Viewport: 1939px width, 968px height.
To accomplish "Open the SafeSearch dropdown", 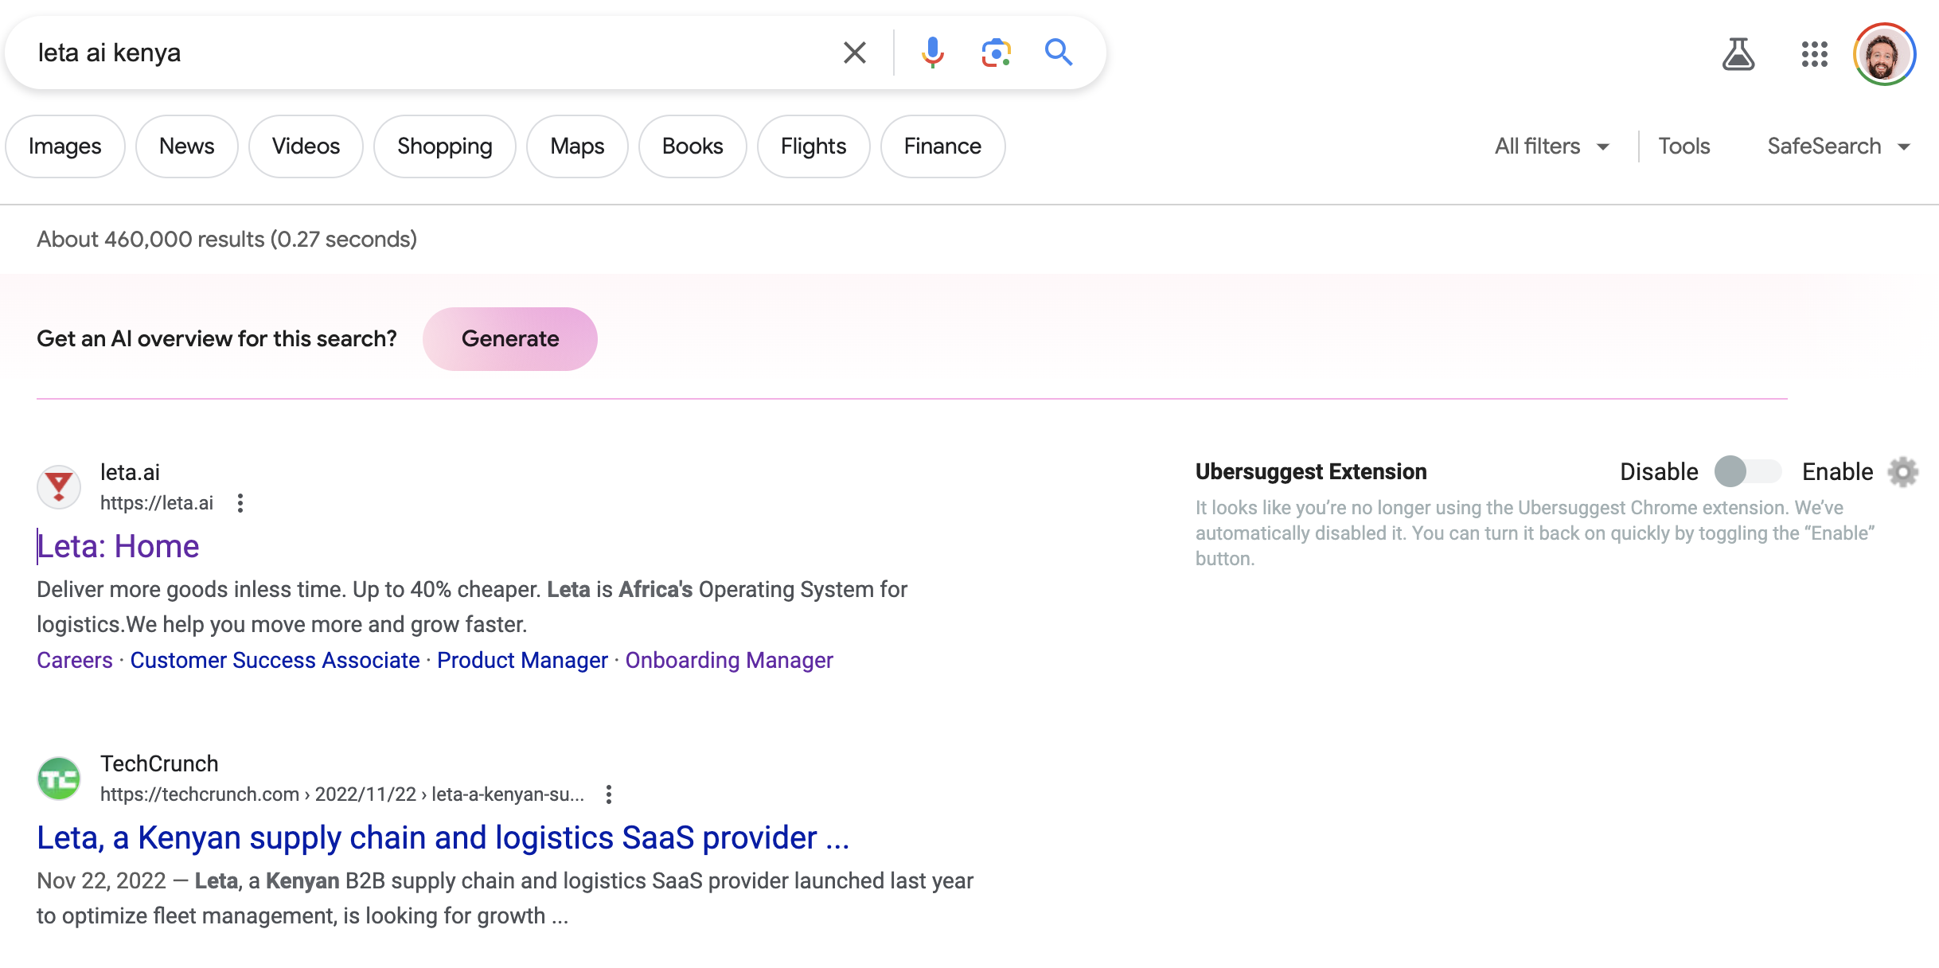I will click(x=1838, y=146).
